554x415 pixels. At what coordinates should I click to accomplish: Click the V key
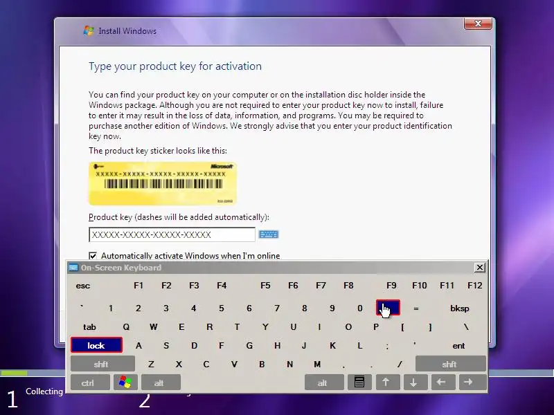tap(234, 365)
